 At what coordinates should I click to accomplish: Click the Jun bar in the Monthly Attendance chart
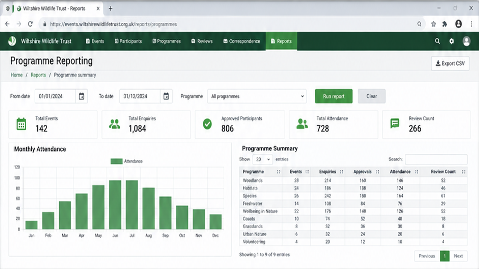click(115, 205)
